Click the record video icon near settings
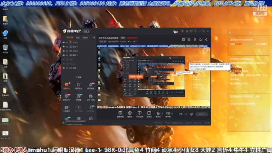 pyautogui.click(x=180, y=114)
